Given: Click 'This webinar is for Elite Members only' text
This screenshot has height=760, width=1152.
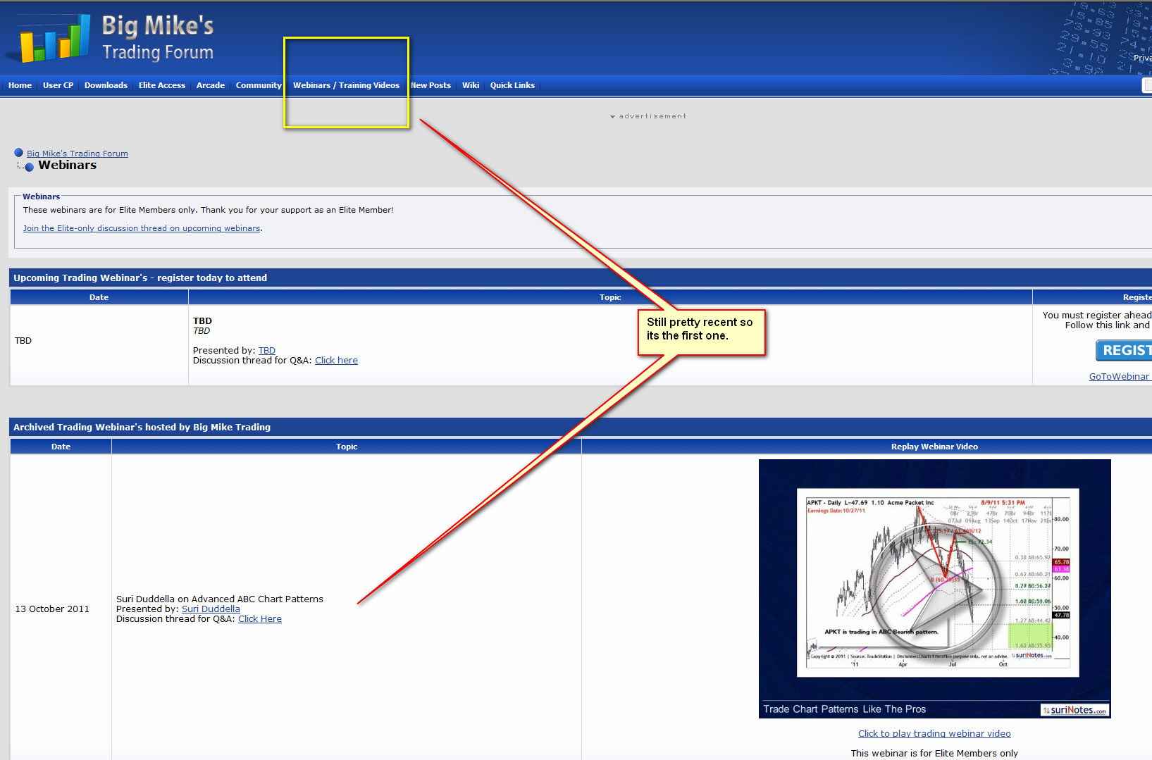Looking at the screenshot, I should [x=934, y=753].
